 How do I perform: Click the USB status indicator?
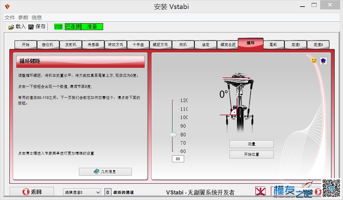tap(58, 27)
